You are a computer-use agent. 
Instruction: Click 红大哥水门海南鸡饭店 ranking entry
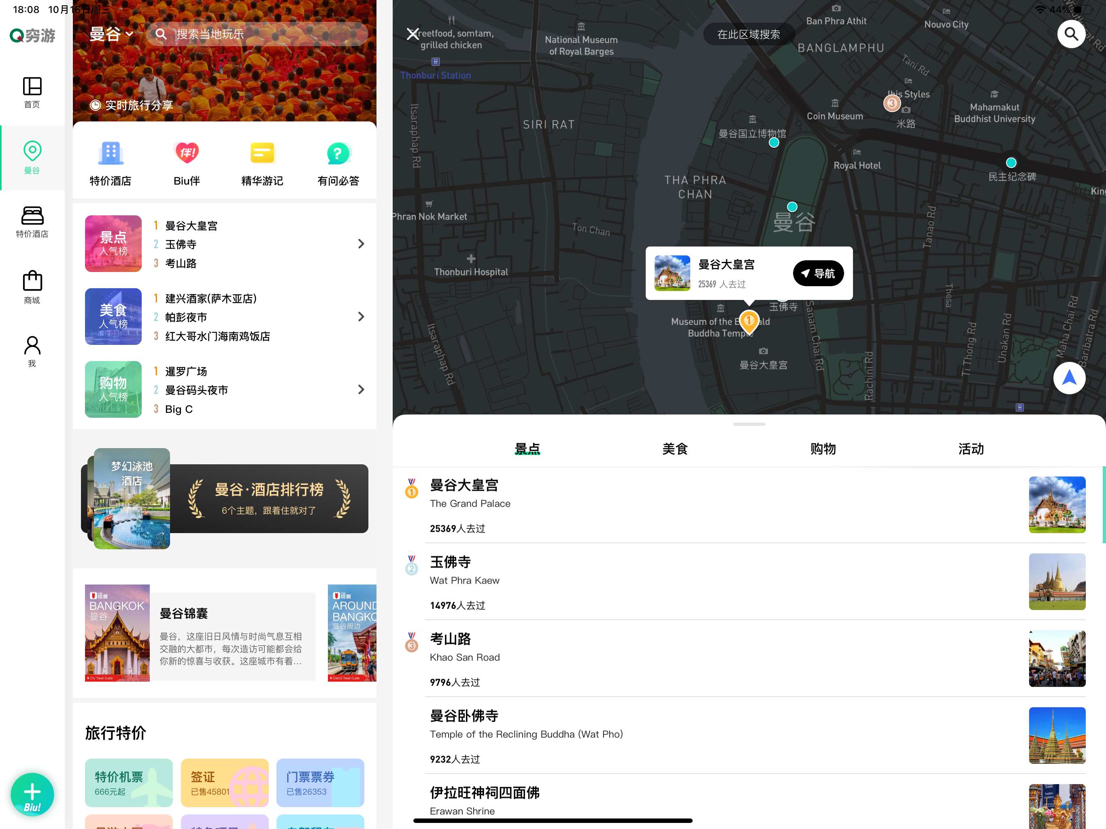tap(217, 336)
